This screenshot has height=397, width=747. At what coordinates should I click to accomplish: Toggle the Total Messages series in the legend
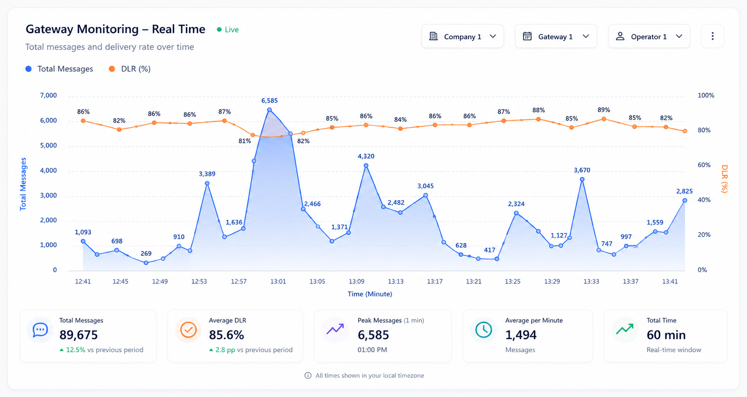pyautogui.click(x=59, y=69)
